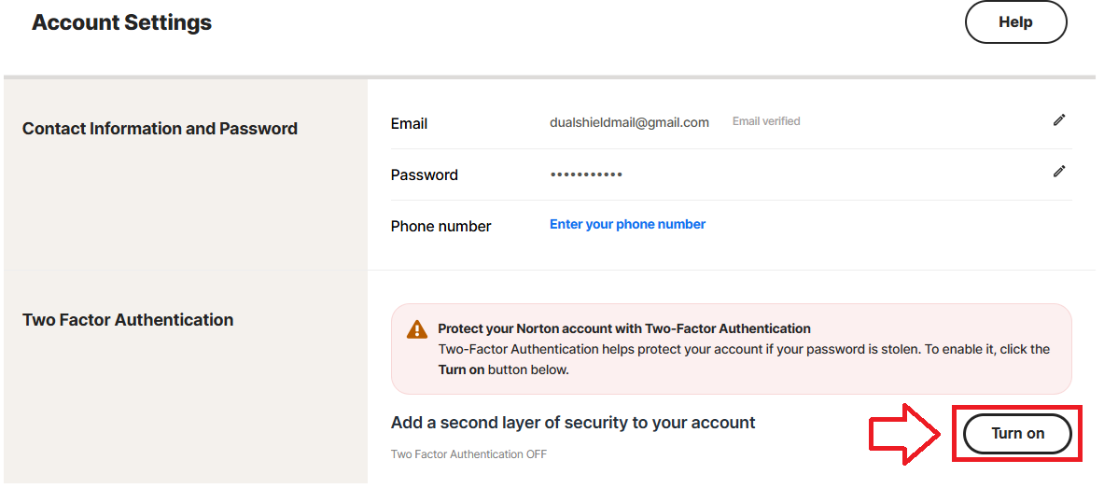Click the red arrow pointing at Turn on

[x=902, y=432]
